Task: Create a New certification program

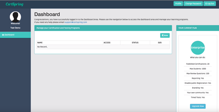Action: 165,35
